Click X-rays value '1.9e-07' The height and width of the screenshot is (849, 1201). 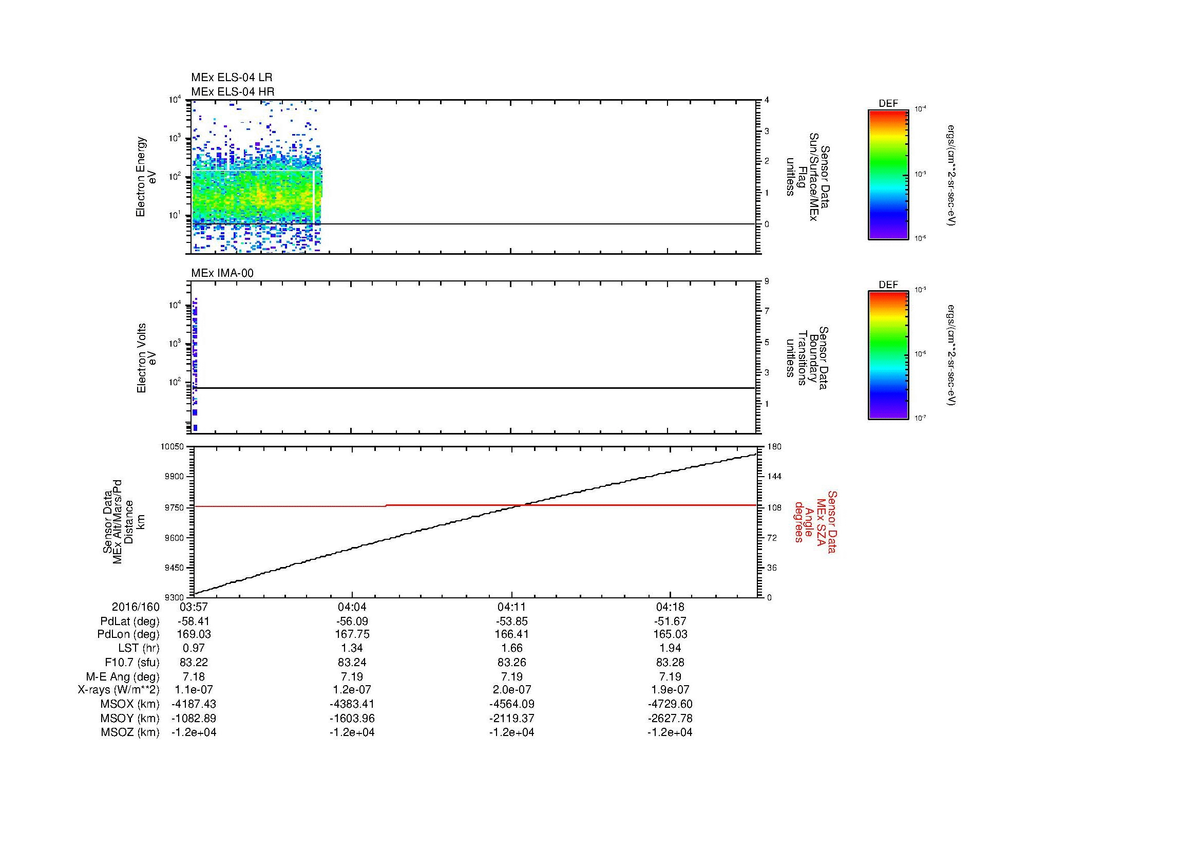pyautogui.click(x=670, y=690)
